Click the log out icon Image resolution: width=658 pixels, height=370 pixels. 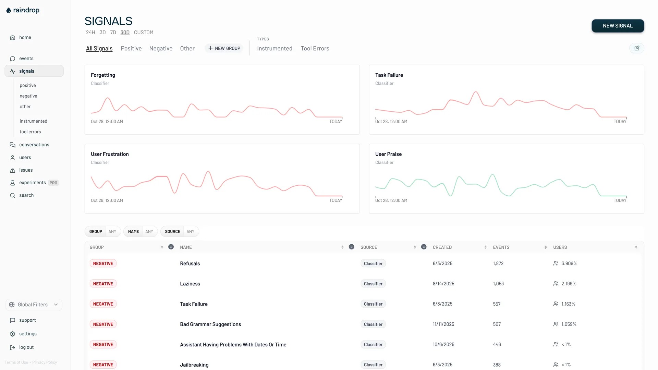coord(13,347)
